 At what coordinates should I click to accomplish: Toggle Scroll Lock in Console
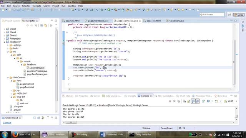coord(189,101)
